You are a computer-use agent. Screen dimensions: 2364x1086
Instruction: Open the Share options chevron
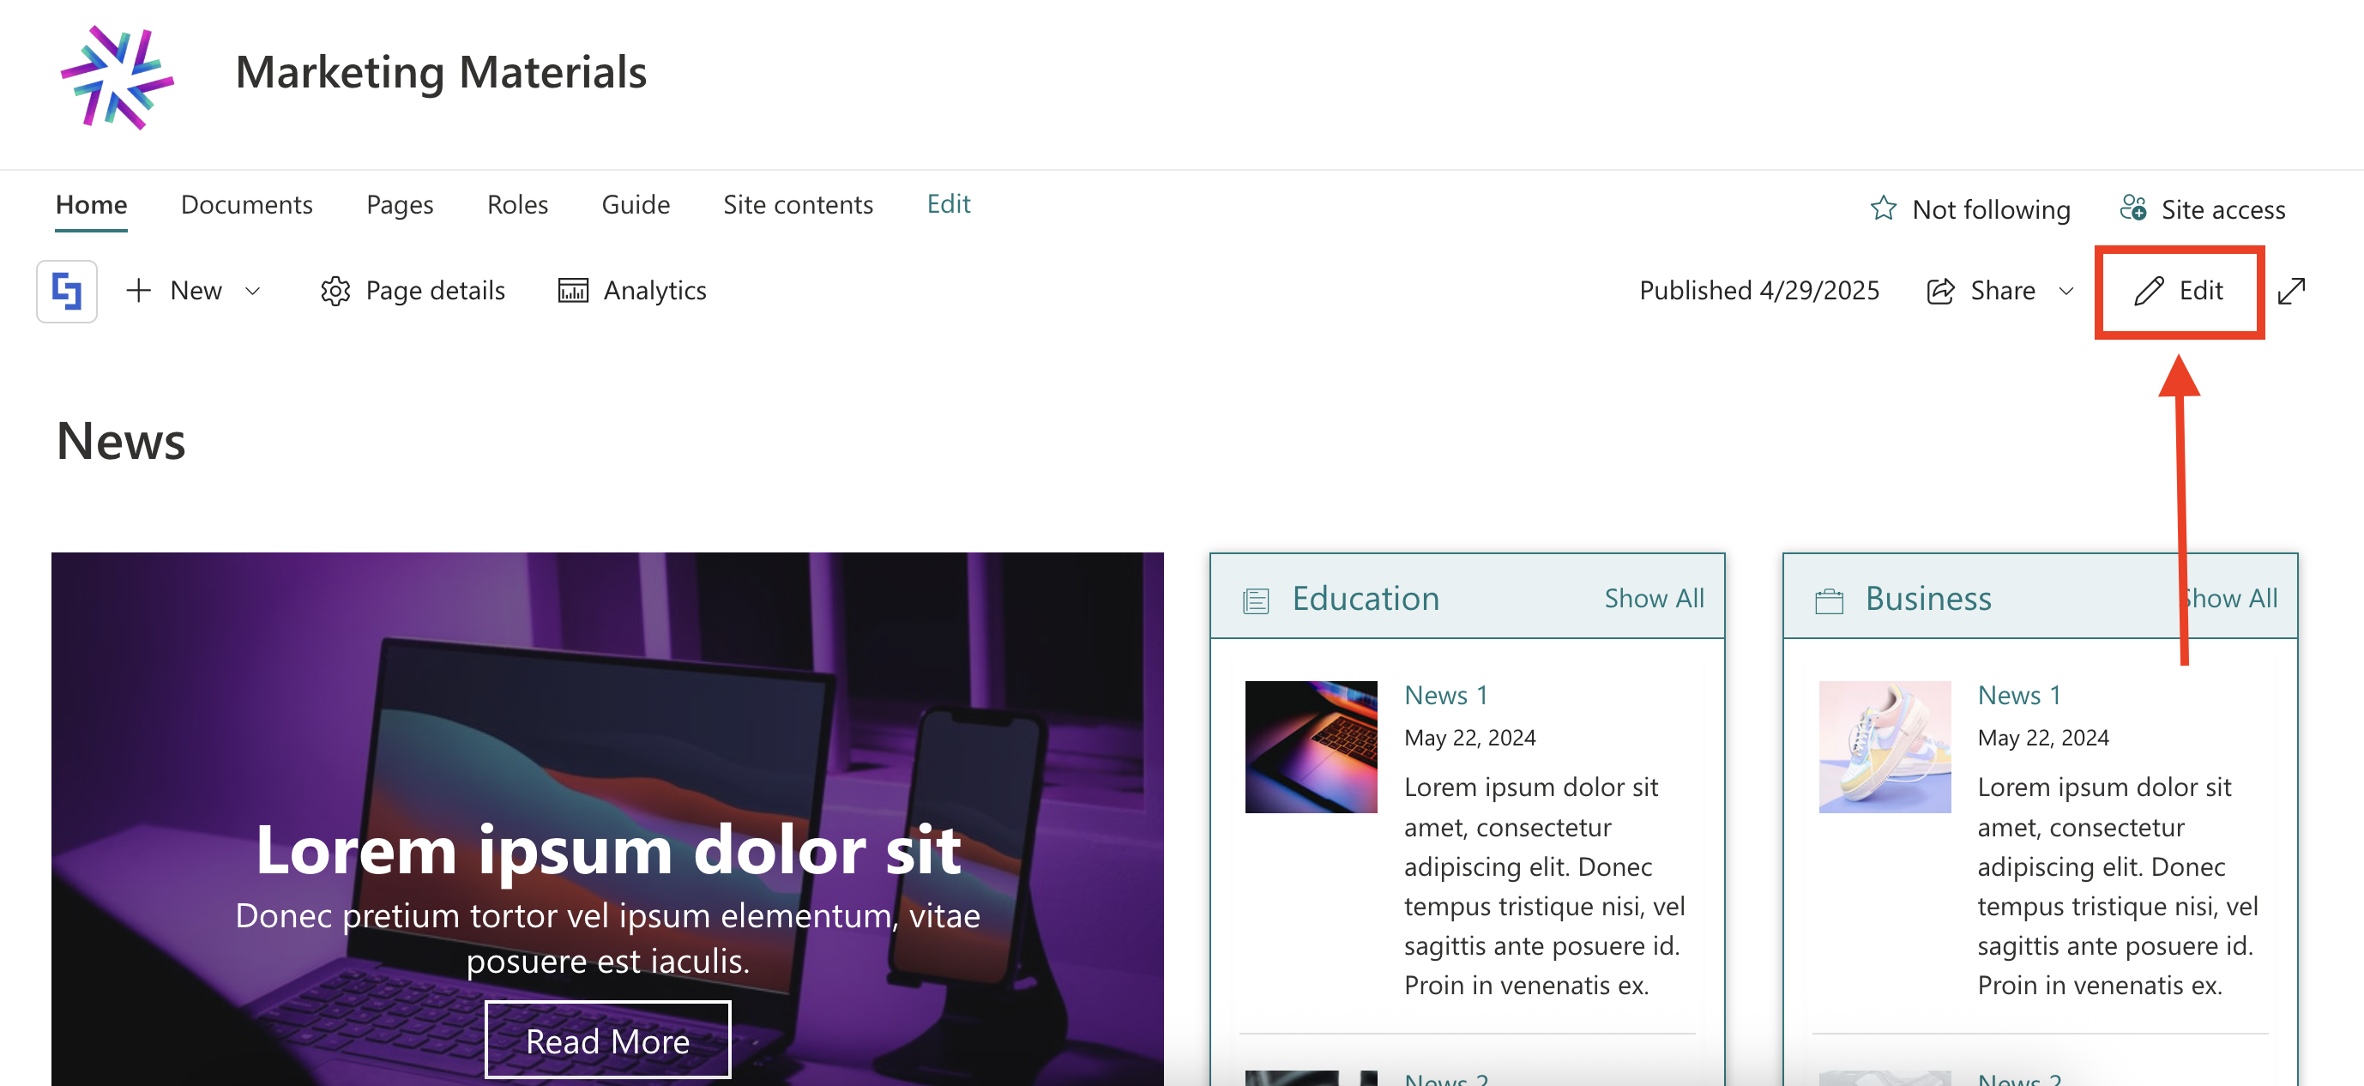click(x=2065, y=291)
